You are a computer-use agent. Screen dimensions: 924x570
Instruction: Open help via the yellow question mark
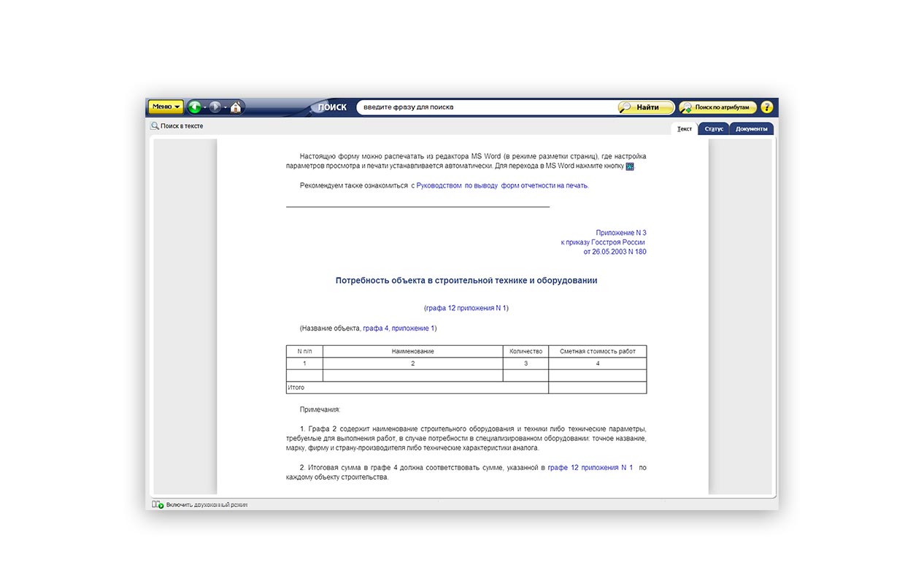click(x=766, y=107)
